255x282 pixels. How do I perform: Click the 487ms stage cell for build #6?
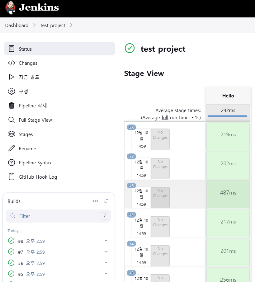(x=228, y=193)
